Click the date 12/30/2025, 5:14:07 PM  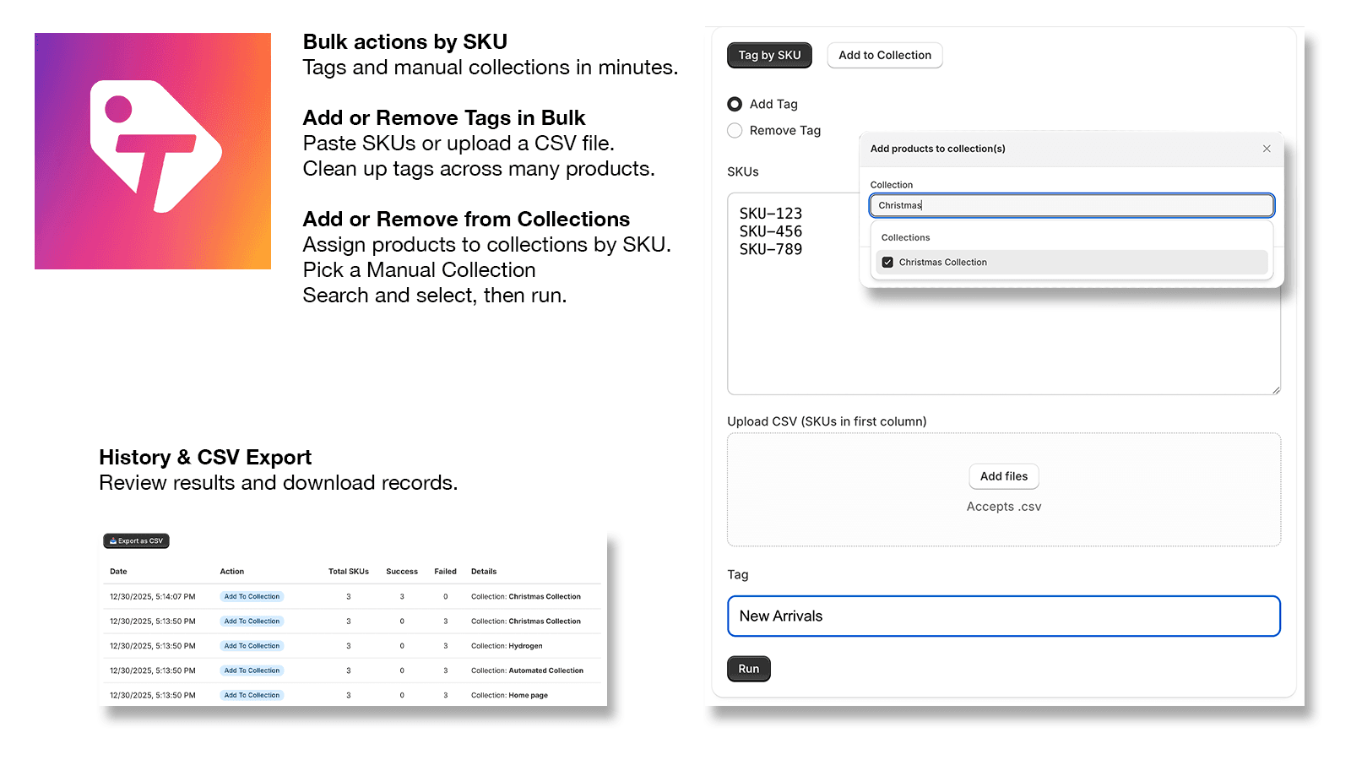(152, 597)
